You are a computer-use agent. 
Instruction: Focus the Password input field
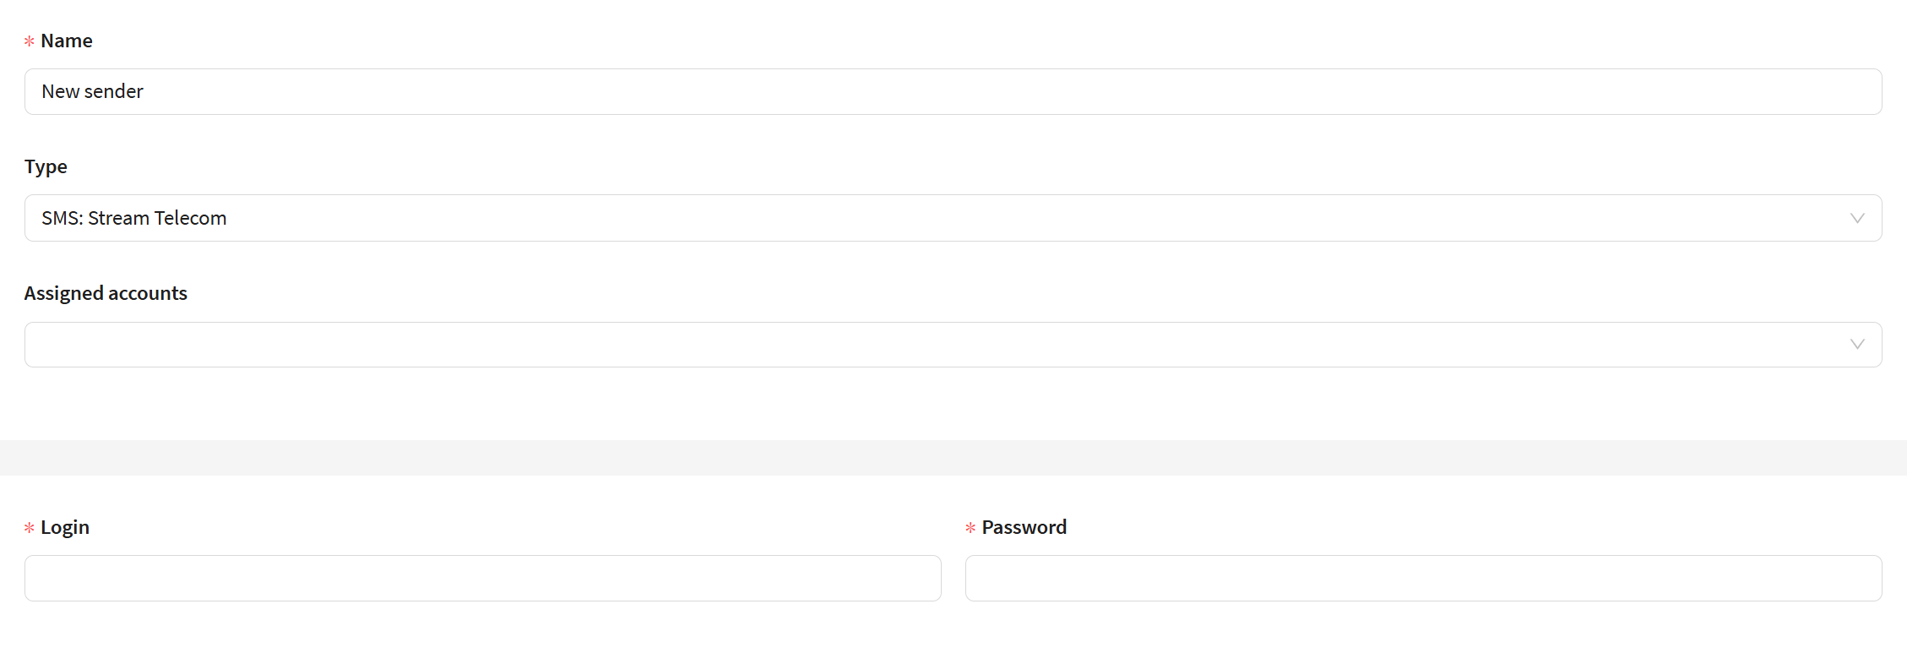click(x=1423, y=578)
